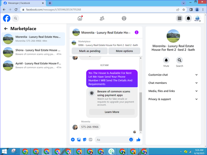
Task: Click shield icon in scam warning
Action: coord(91,93)
